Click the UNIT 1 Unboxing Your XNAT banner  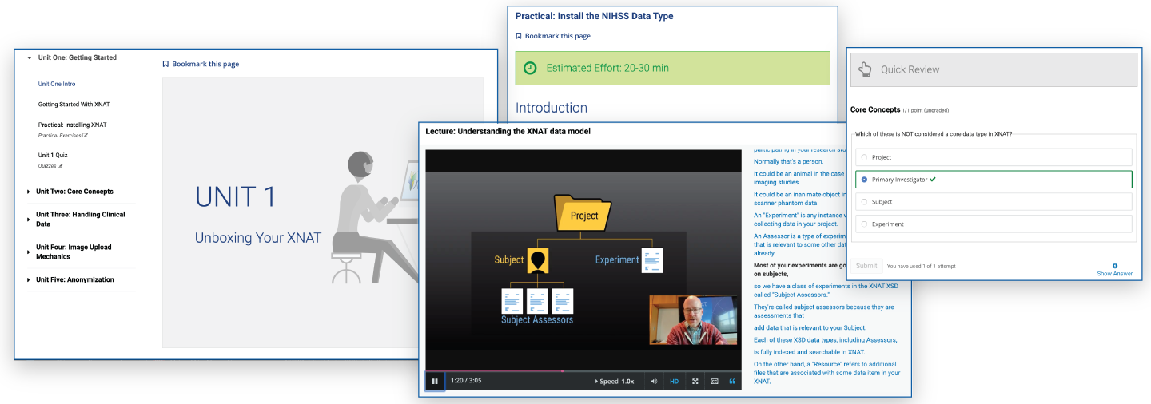(323, 213)
